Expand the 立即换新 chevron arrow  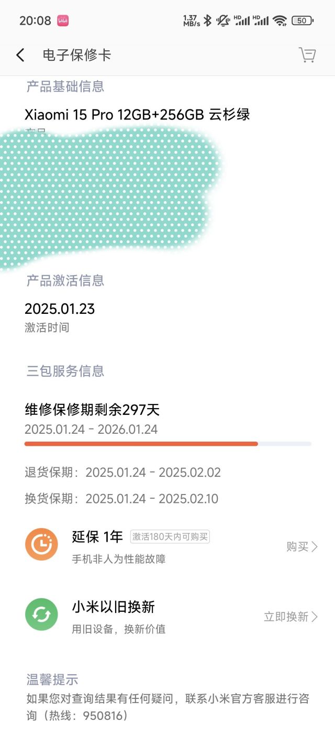coord(314,617)
